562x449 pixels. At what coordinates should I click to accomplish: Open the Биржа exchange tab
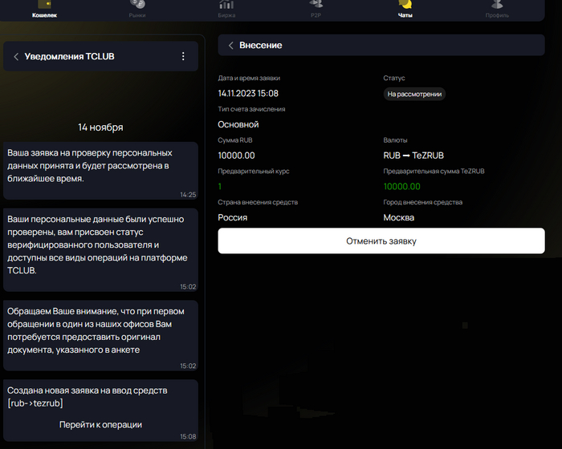226,10
